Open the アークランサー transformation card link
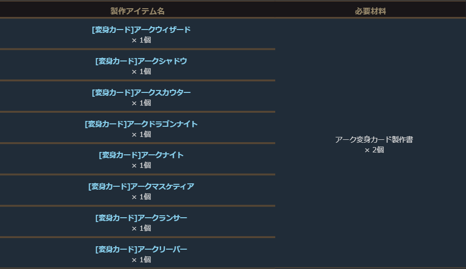The image size is (466, 269). (141, 218)
